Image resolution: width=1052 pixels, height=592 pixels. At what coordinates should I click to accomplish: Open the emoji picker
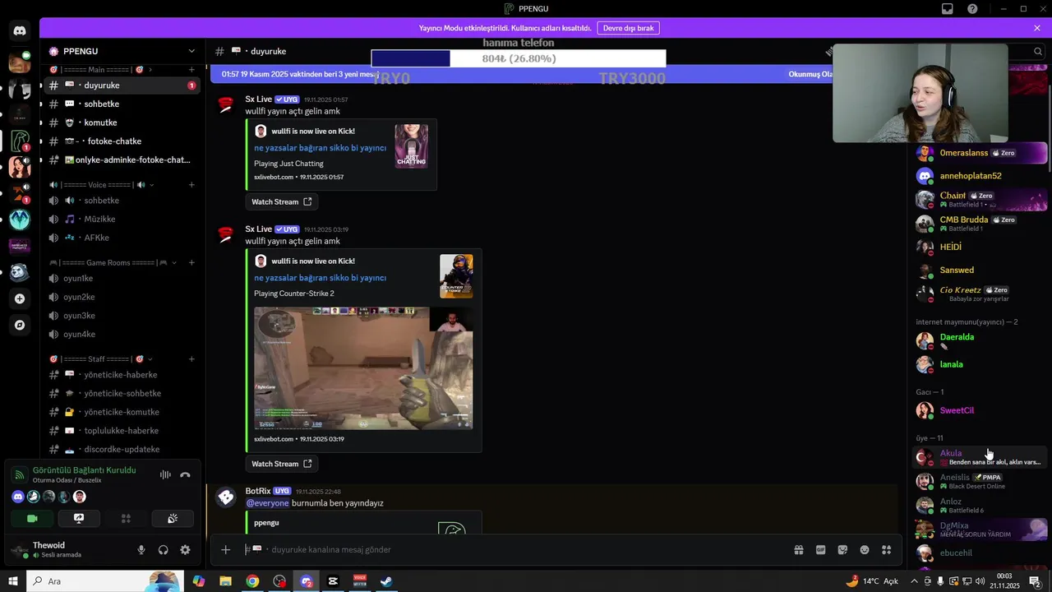click(x=865, y=550)
